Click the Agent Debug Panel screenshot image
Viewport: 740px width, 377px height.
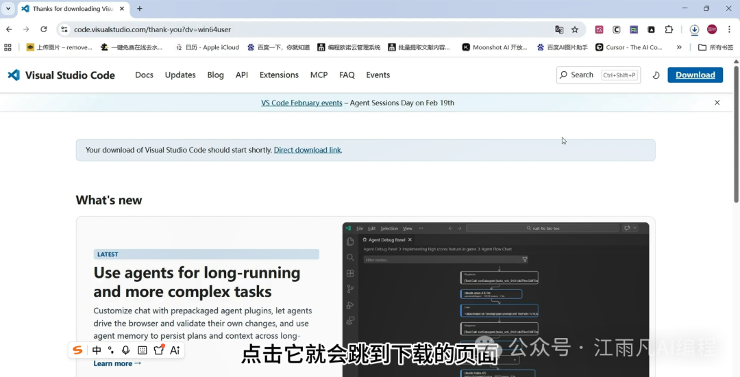pyautogui.click(x=495, y=300)
